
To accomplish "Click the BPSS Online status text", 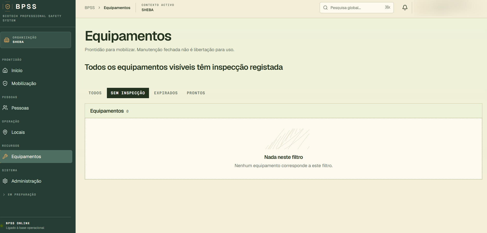I will (x=18, y=223).
